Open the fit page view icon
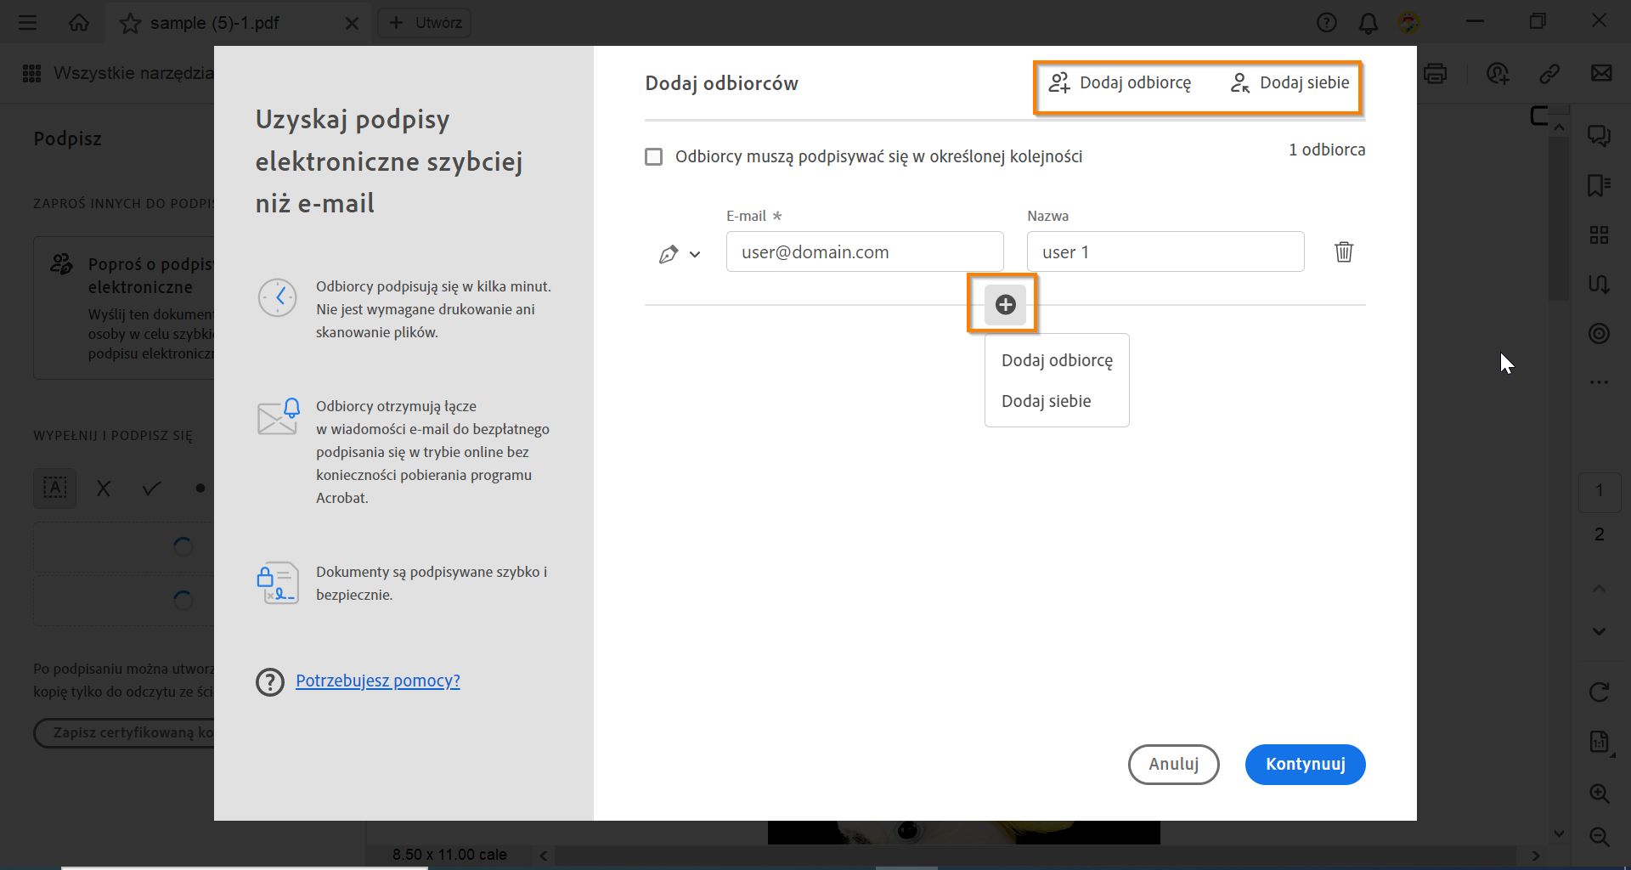The image size is (1631, 870). [x=1599, y=742]
